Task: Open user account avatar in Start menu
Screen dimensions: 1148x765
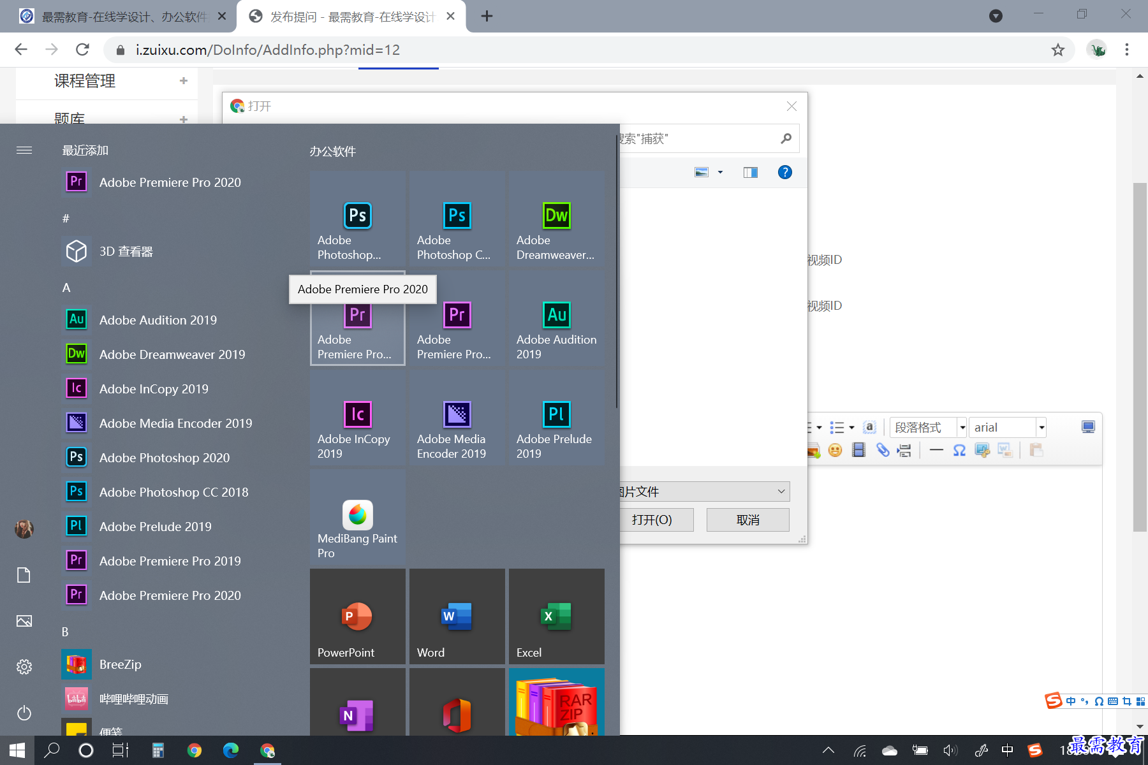Action: [x=24, y=529]
